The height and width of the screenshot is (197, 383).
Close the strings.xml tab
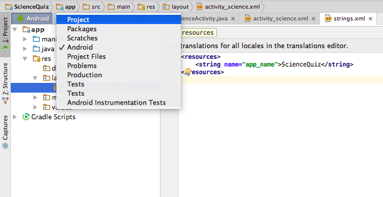pos(371,19)
